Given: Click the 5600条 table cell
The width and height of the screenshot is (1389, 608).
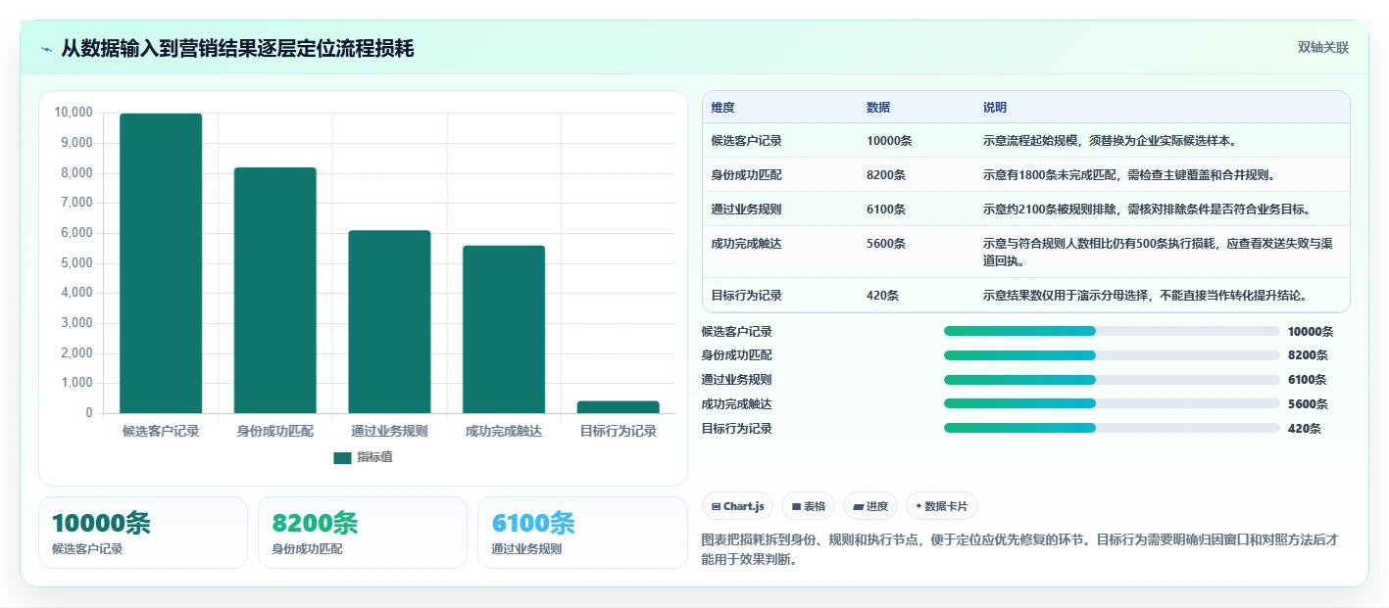Looking at the screenshot, I should 886,244.
